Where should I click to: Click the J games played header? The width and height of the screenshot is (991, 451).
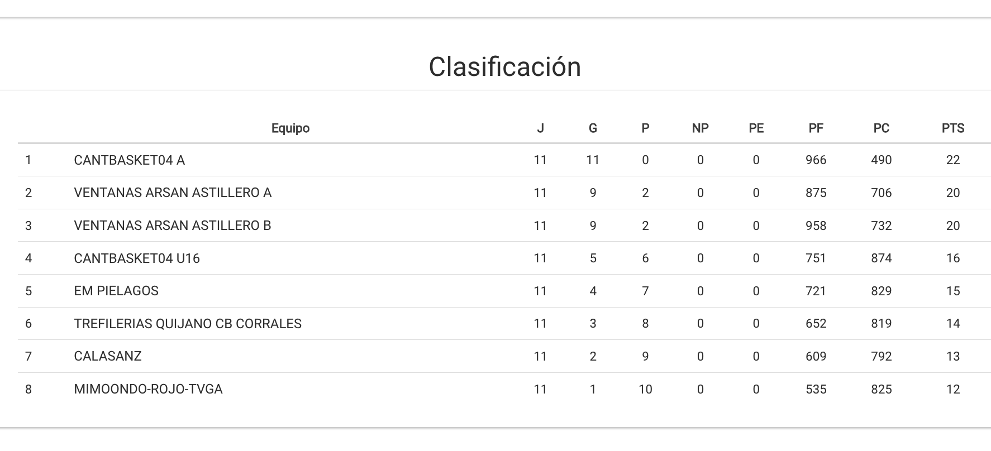[540, 128]
